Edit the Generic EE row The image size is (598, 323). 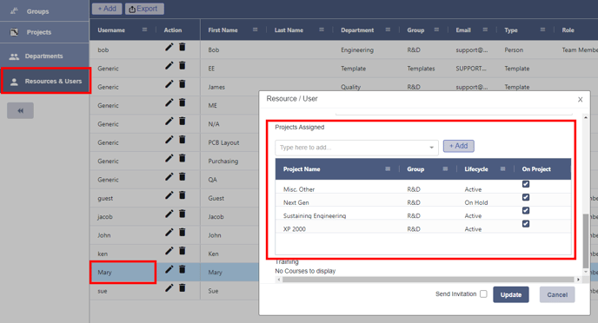[x=169, y=65]
